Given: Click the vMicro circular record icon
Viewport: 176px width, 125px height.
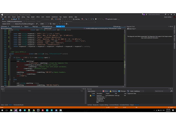Looking at the screenshot, I should click(67, 24).
